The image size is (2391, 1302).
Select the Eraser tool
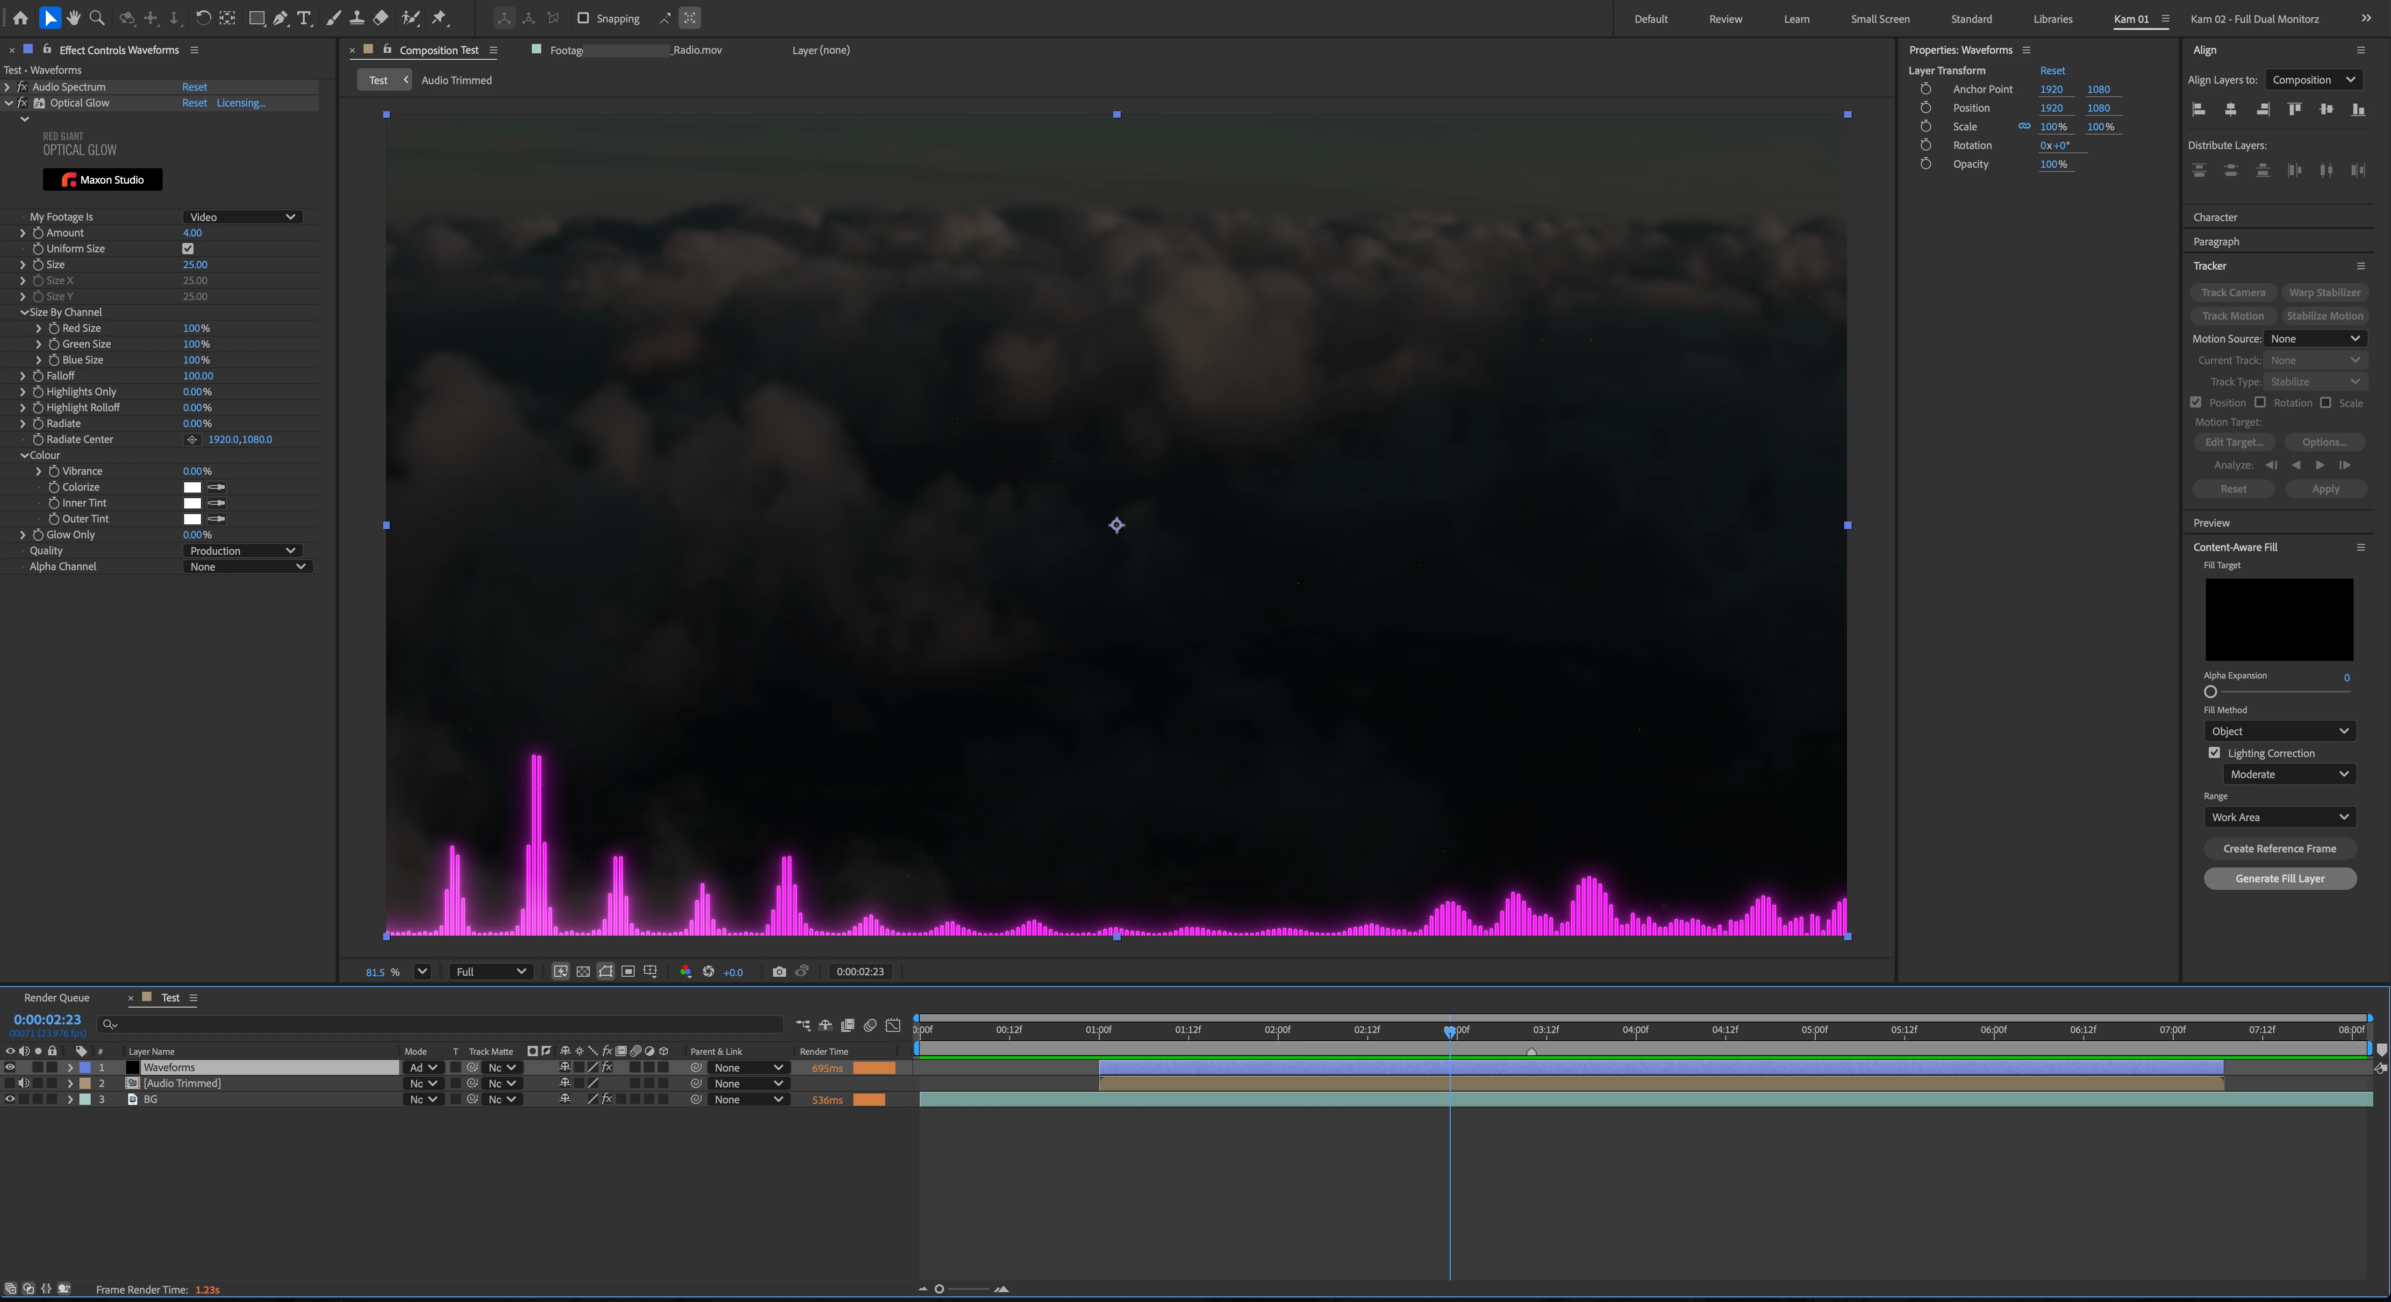(x=380, y=18)
